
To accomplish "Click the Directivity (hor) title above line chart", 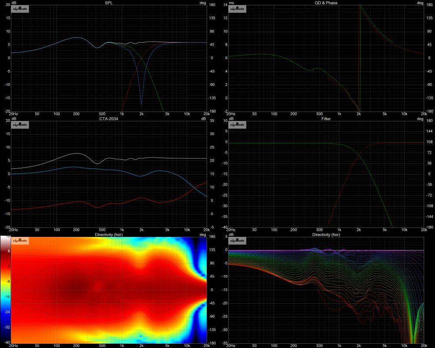I will pyautogui.click(x=326, y=234).
